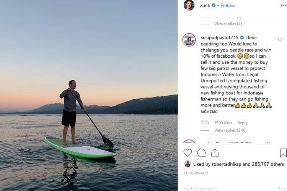Click the heart Like icon under the post
This screenshot has height=191, width=287.
click(x=188, y=153)
